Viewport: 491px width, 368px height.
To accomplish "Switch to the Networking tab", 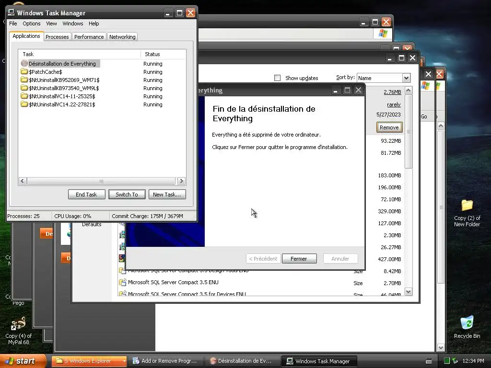I will coord(122,36).
